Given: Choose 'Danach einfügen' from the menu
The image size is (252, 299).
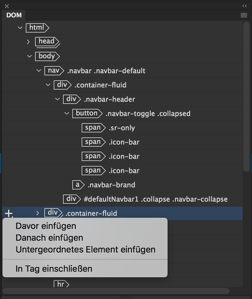Looking at the screenshot, I should [x=50, y=237].
